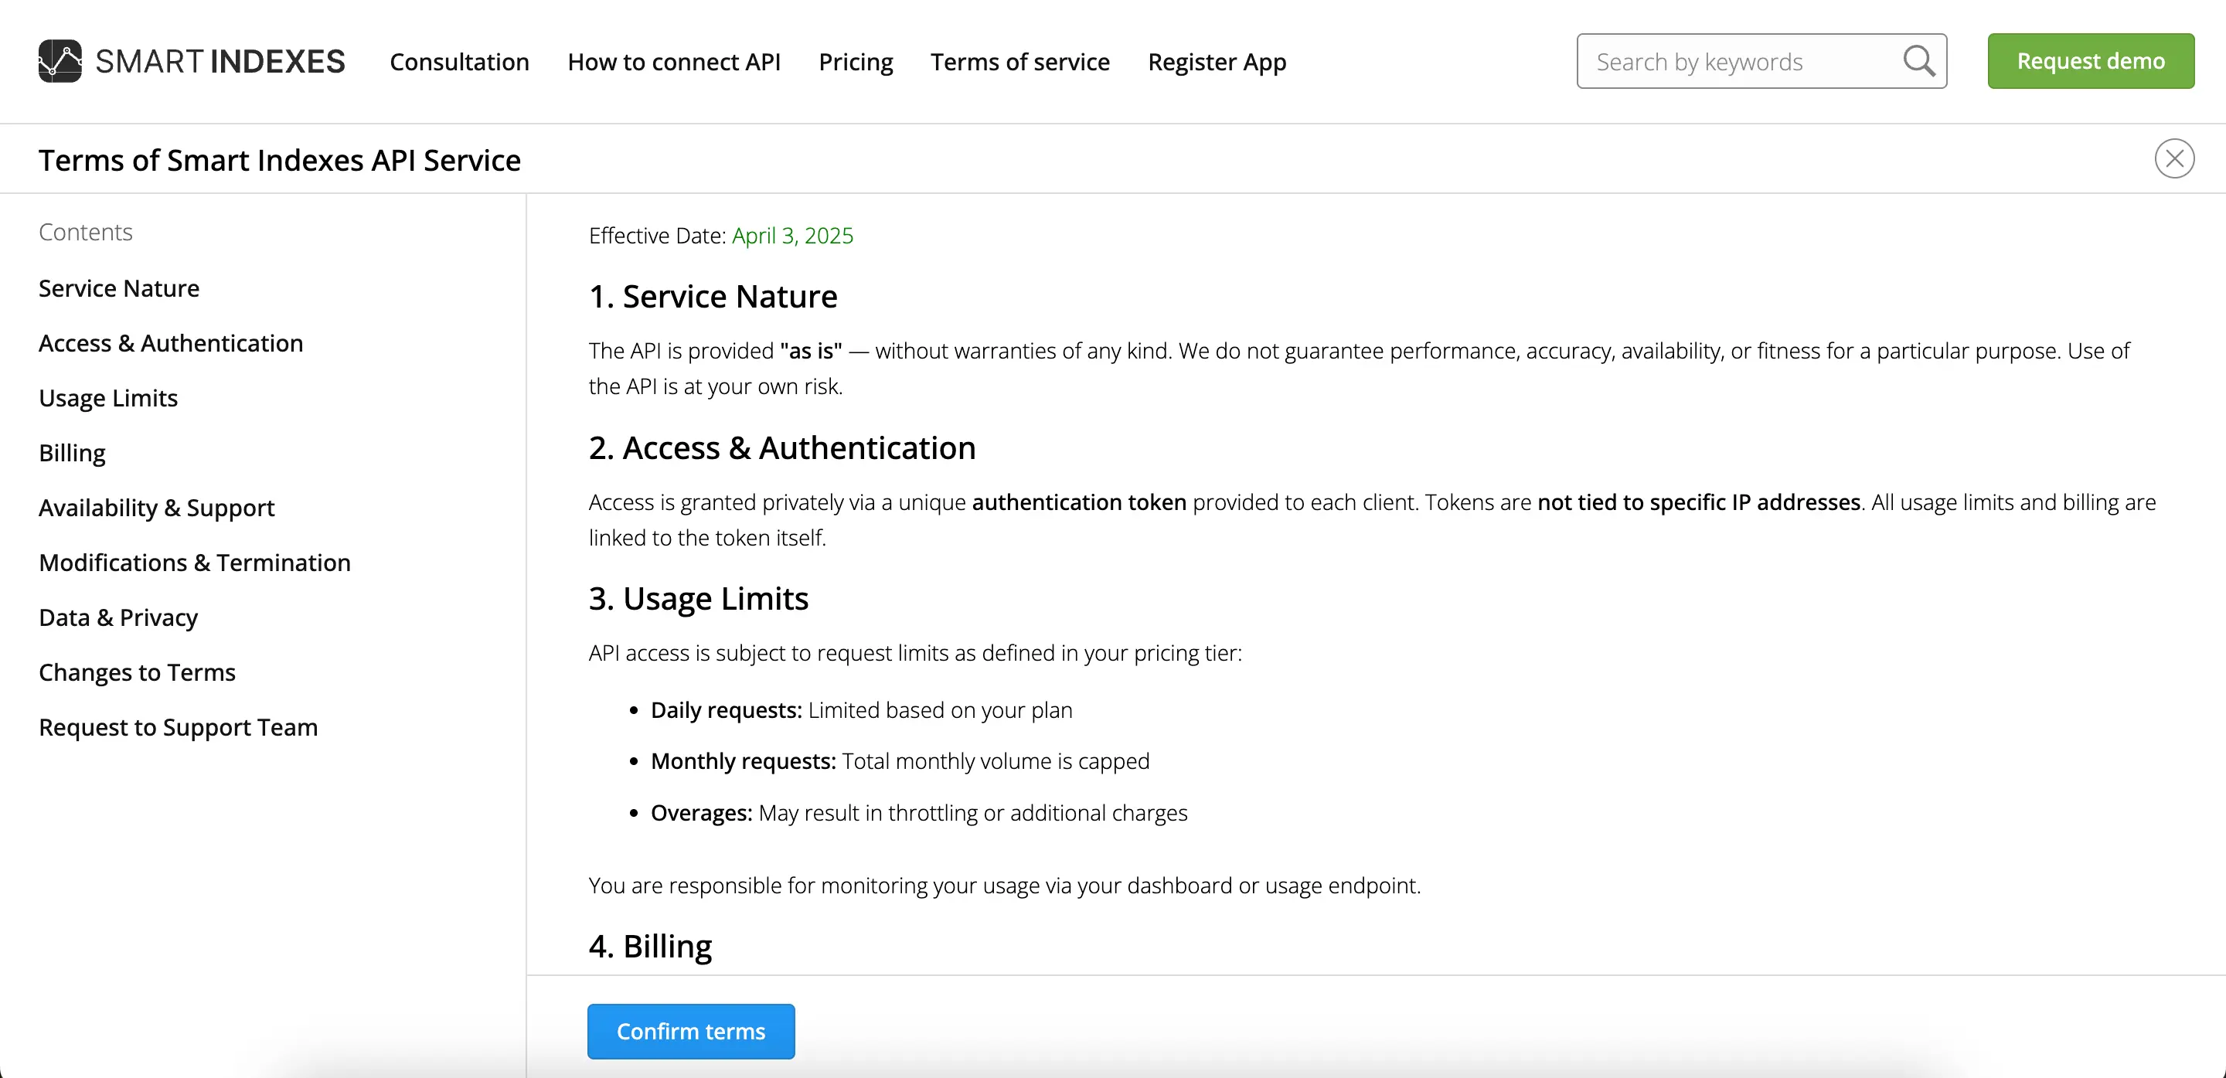This screenshot has height=1078, width=2226.
Task: Jump to Changes to Terms section
Action: point(138,672)
